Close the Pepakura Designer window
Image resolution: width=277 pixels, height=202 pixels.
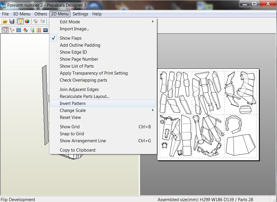coord(268,3)
